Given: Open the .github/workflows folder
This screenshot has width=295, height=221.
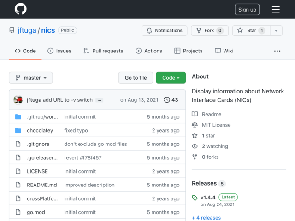Looking at the screenshot, I should [42, 117].
